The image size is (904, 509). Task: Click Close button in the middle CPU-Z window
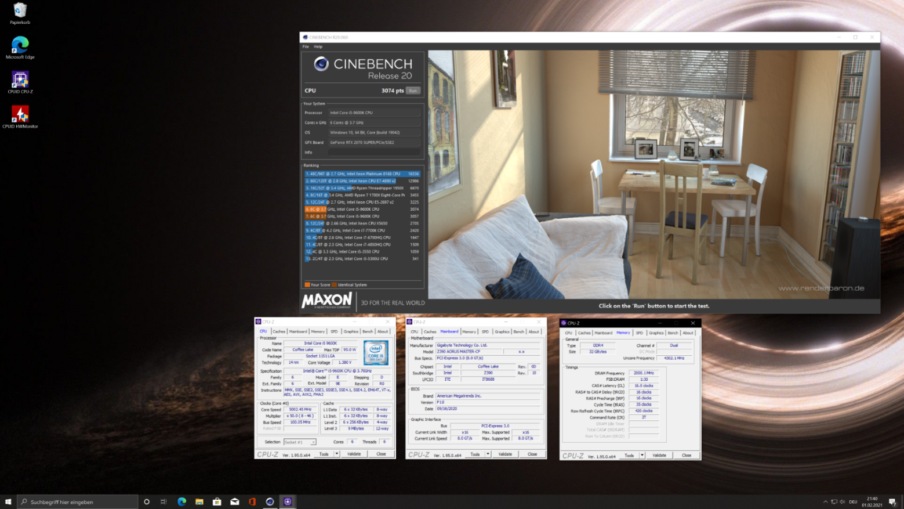(x=532, y=454)
